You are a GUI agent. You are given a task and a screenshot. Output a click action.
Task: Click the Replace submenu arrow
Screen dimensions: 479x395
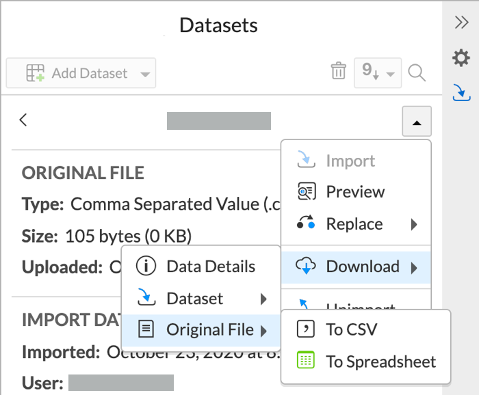point(414,225)
